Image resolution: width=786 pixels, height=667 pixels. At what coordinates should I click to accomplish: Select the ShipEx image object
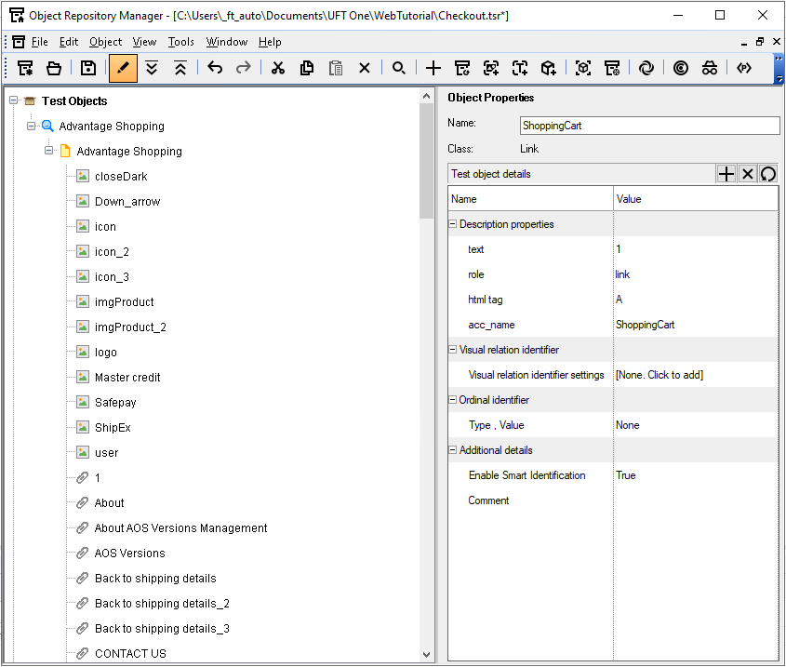point(113,427)
